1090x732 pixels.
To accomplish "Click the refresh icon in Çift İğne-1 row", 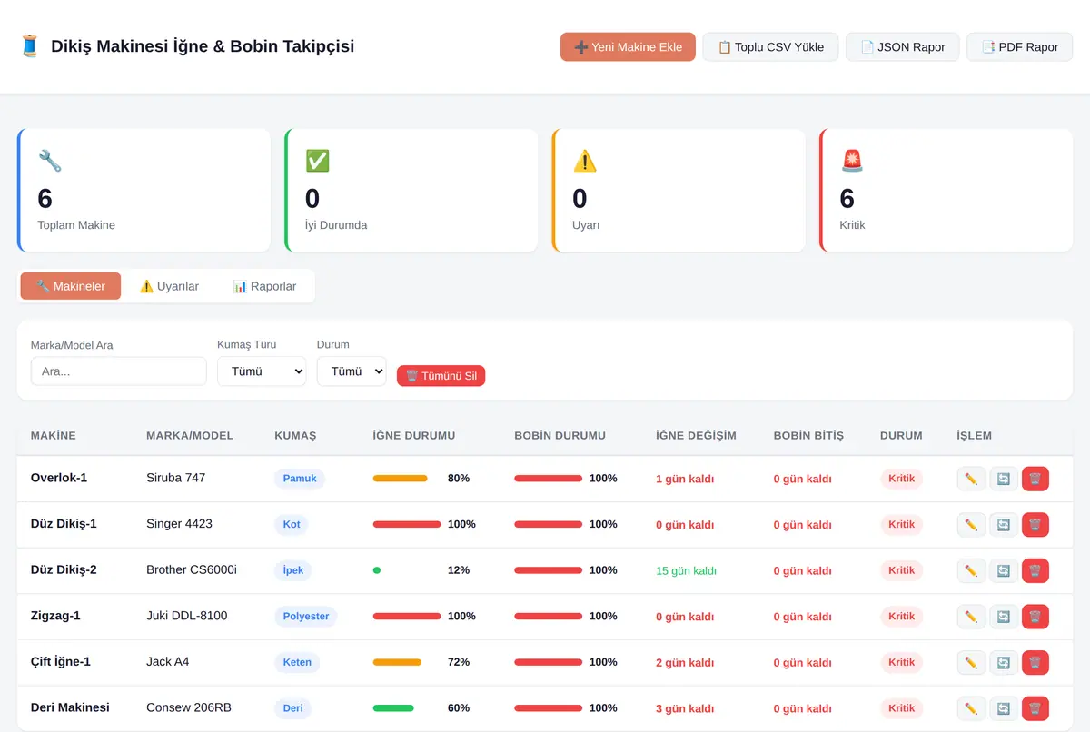I will 1004,663.
